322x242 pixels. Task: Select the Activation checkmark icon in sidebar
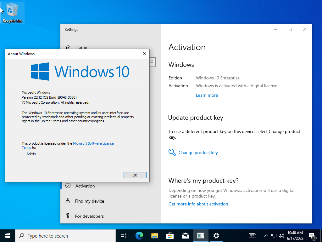pos(68,186)
